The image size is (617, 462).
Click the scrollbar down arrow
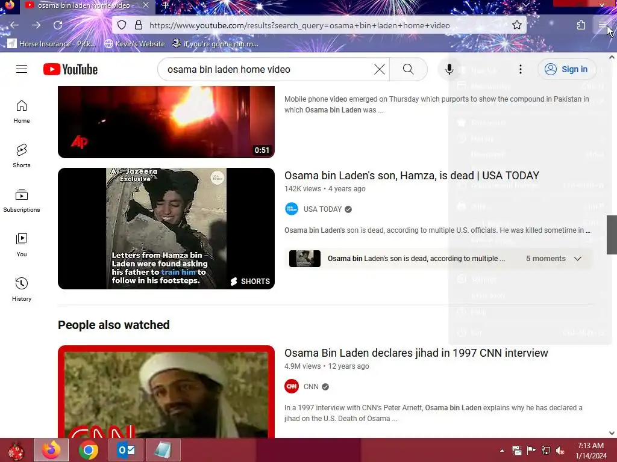tap(612, 433)
